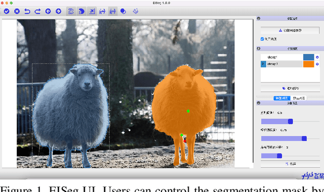Click the overlapping circles toolbar icon
The width and height of the screenshot is (324, 192).
pos(123,11)
